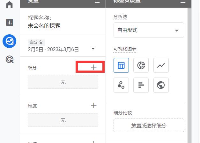Select the line chart visualization
The height and width of the screenshot is (143, 200).
tap(161, 65)
